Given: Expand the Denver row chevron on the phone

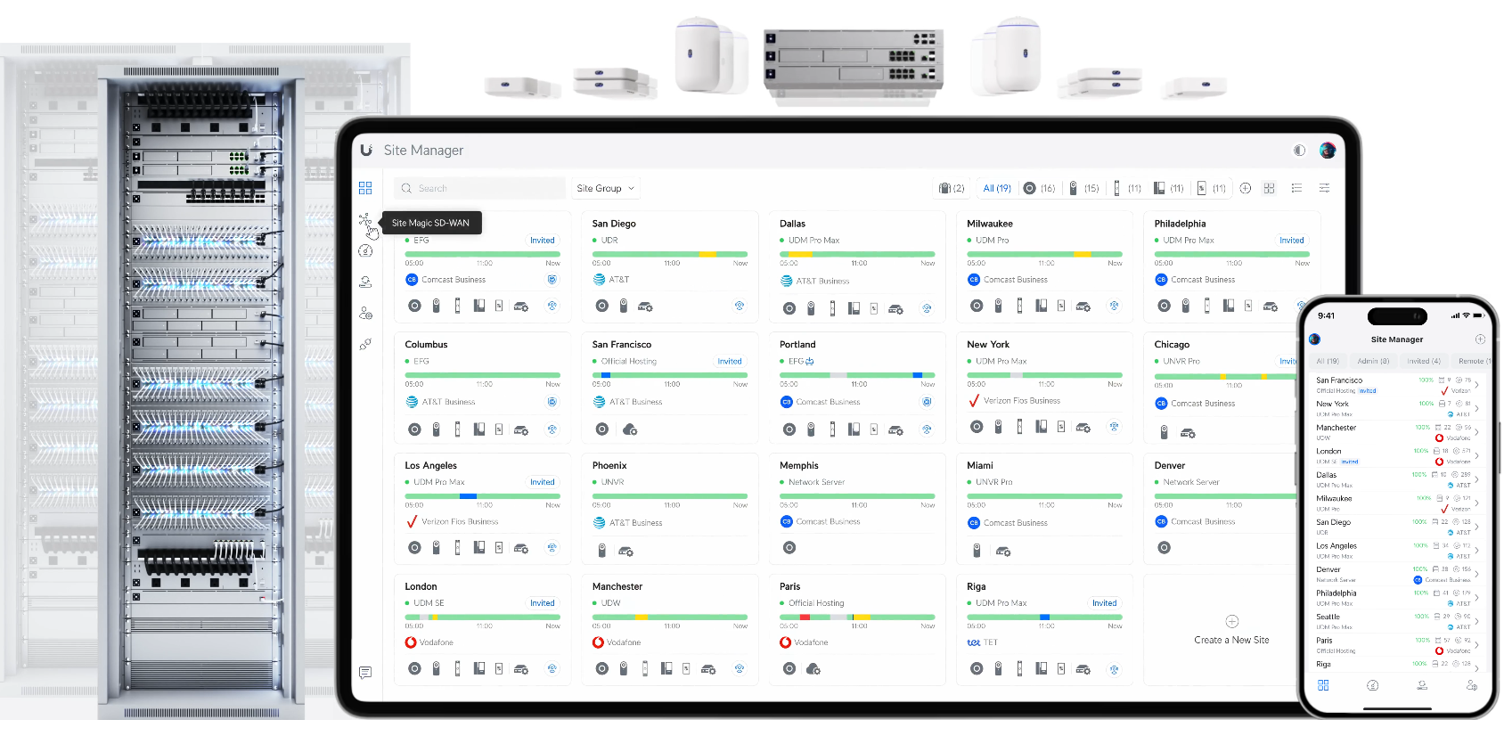Looking at the screenshot, I should 1476,575.
